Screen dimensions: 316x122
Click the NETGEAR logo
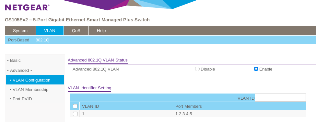27,7
